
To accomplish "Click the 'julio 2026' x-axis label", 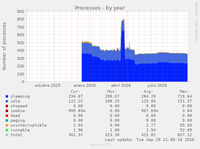I will coord(157,86).
